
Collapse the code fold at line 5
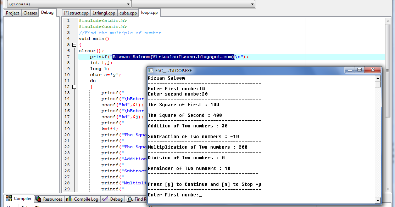(x=74, y=45)
